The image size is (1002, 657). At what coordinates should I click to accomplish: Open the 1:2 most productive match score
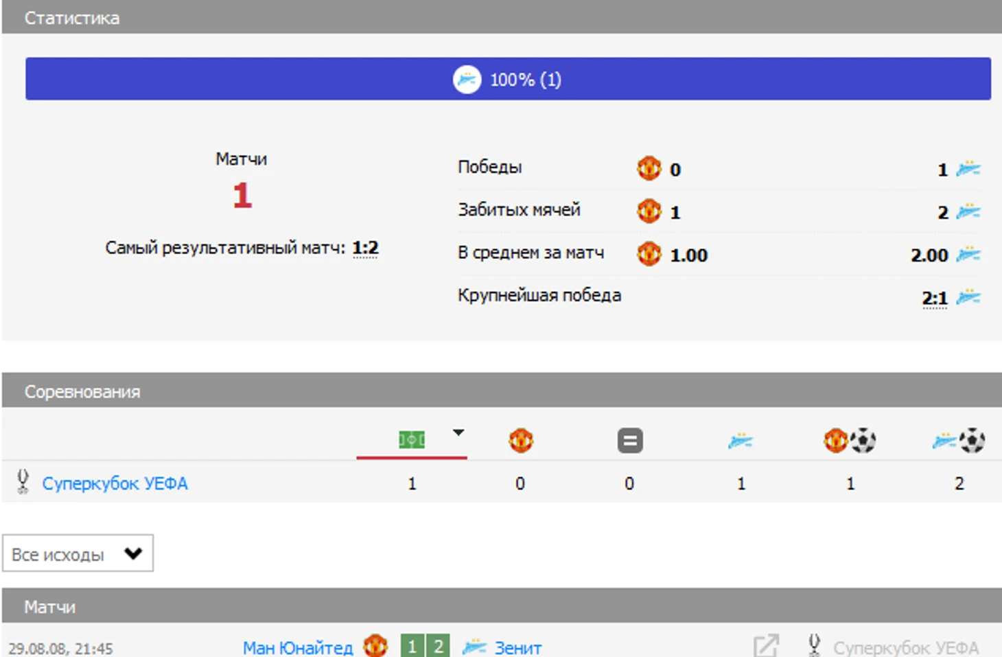(365, 248)
